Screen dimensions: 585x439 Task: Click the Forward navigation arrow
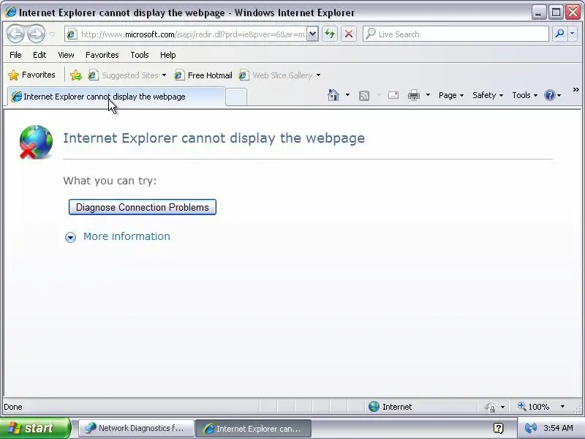coord(36,34)
